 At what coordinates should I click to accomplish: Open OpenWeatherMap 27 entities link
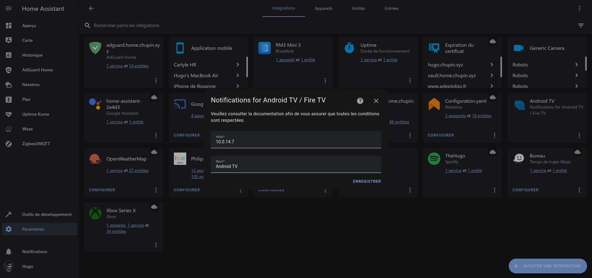[139, 170]
